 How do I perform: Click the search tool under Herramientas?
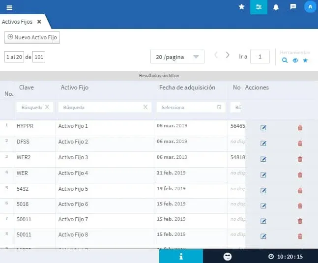[x=285, y=60]
